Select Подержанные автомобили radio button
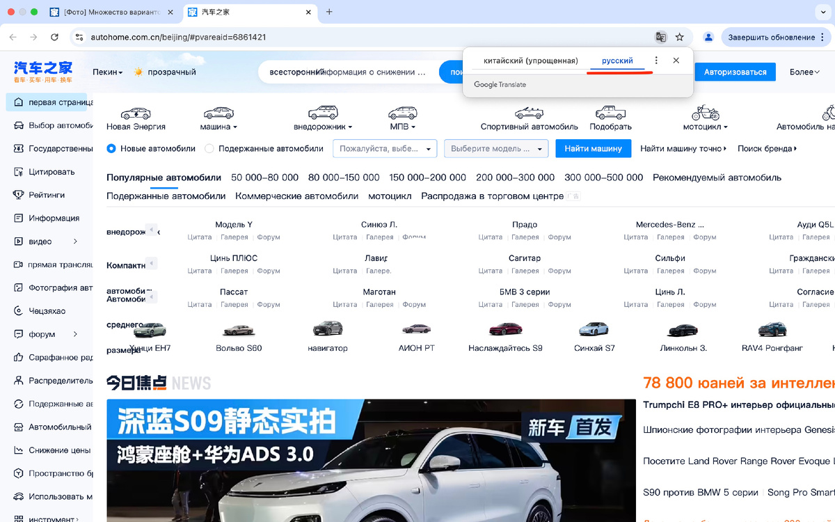The height and width of the screenshot is (522, 835). point(209,148)
